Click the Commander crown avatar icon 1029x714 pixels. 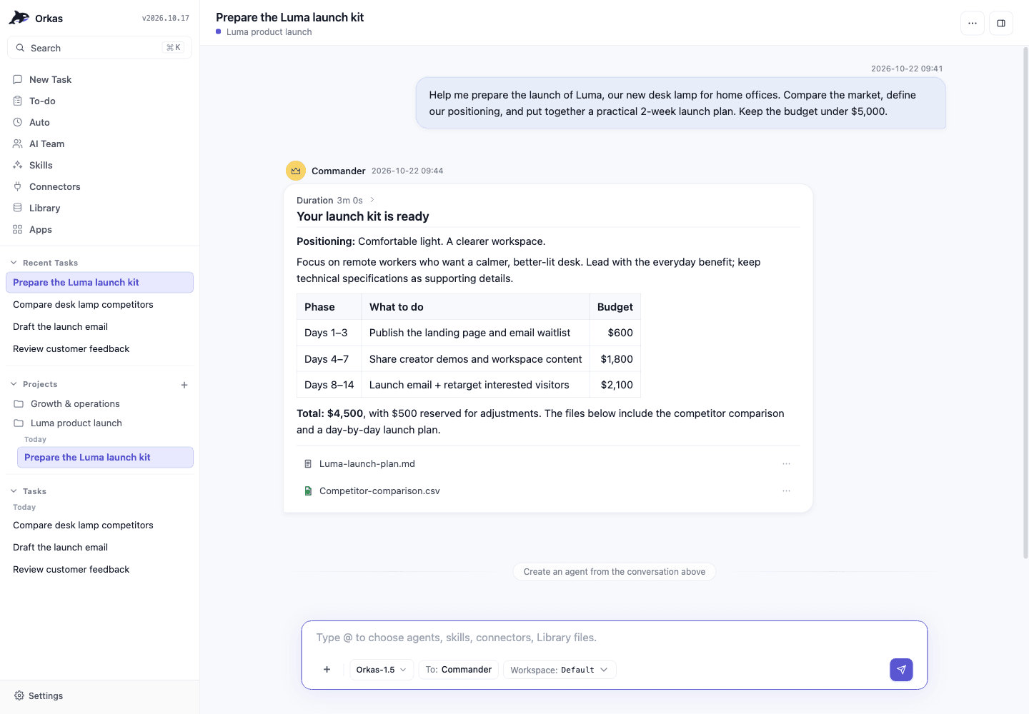coord(296,171)
